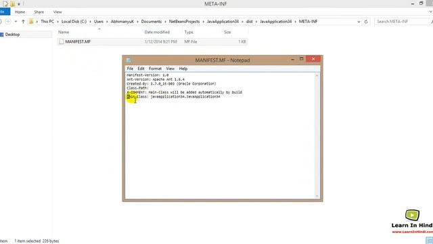Click the 1/12/2014 9:21 PM date cell
This screenshot has height=244, width=433.
pyautogui.click(x=161, y=41)
